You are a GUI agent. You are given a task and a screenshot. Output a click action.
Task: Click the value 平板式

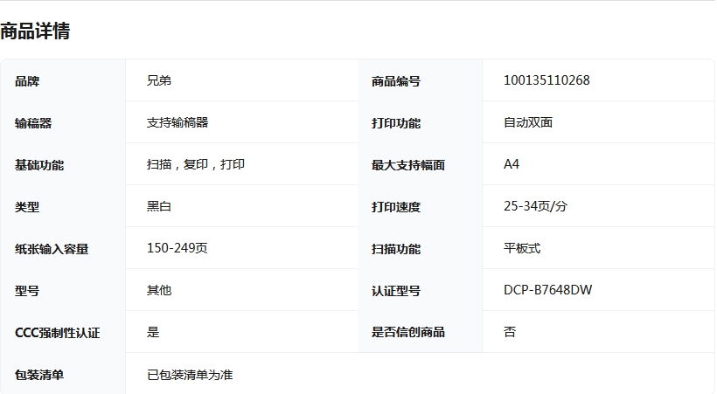click(x=522, y=248)
